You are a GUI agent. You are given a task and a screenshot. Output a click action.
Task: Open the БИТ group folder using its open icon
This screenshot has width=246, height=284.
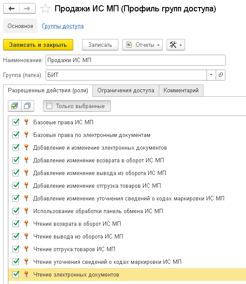point(221,75)
